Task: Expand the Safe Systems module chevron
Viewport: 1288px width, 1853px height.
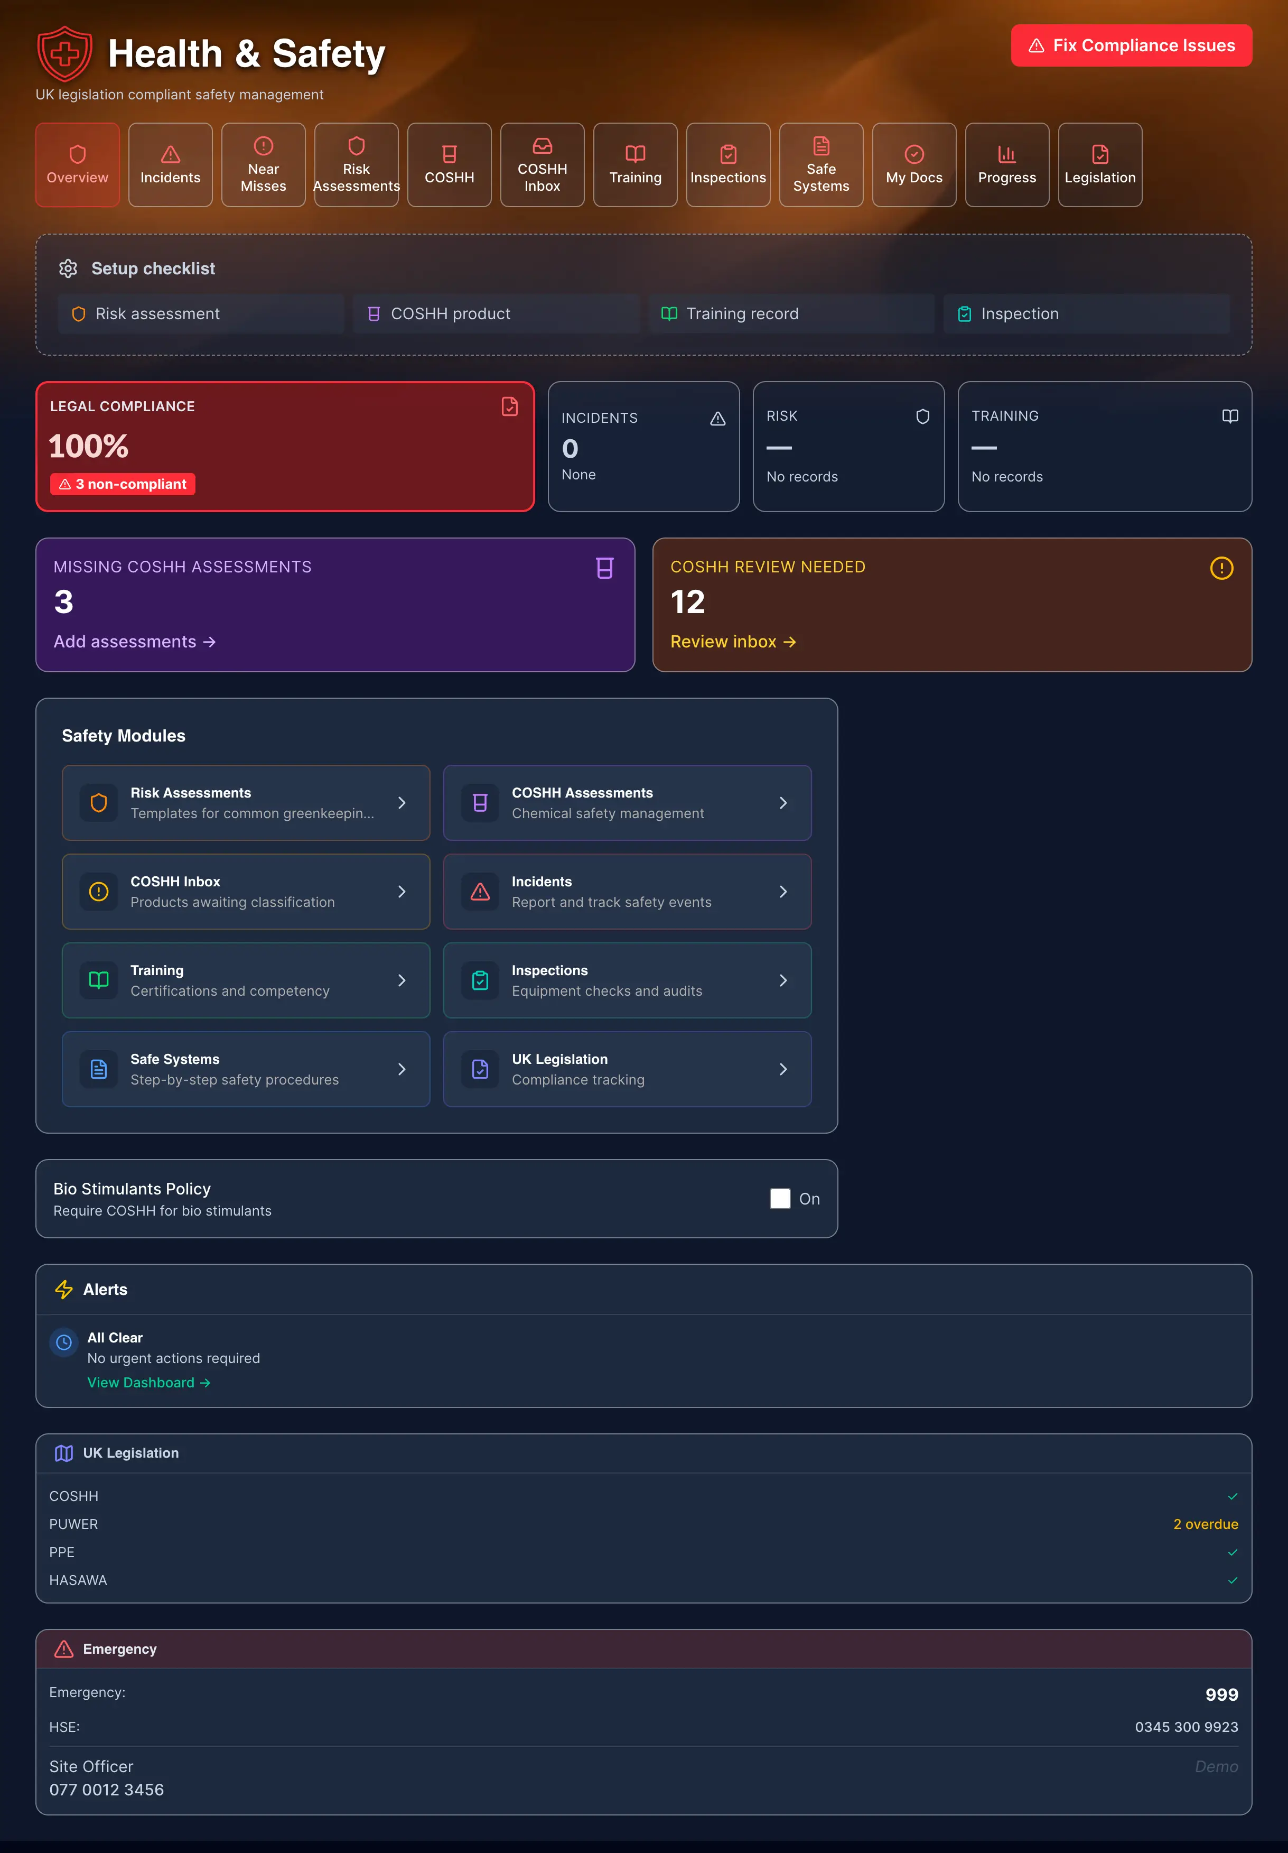Action: point(402,1069)
